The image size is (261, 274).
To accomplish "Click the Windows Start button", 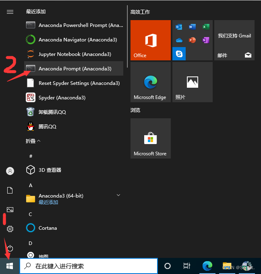I will point(10,266).
